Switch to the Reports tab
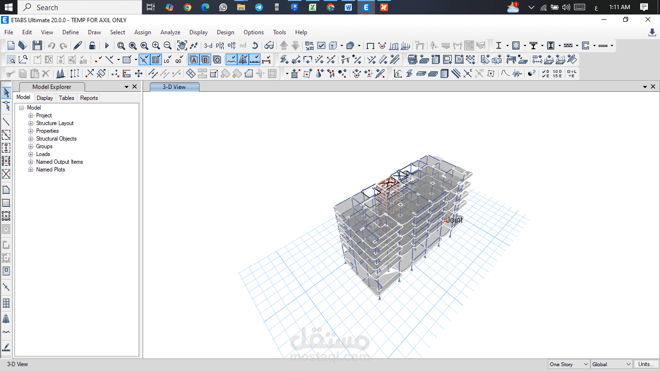The image size is (660, 371). click(89, 98)
